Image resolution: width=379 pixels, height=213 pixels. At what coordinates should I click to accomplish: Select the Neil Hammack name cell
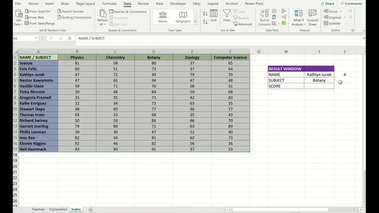38,149
